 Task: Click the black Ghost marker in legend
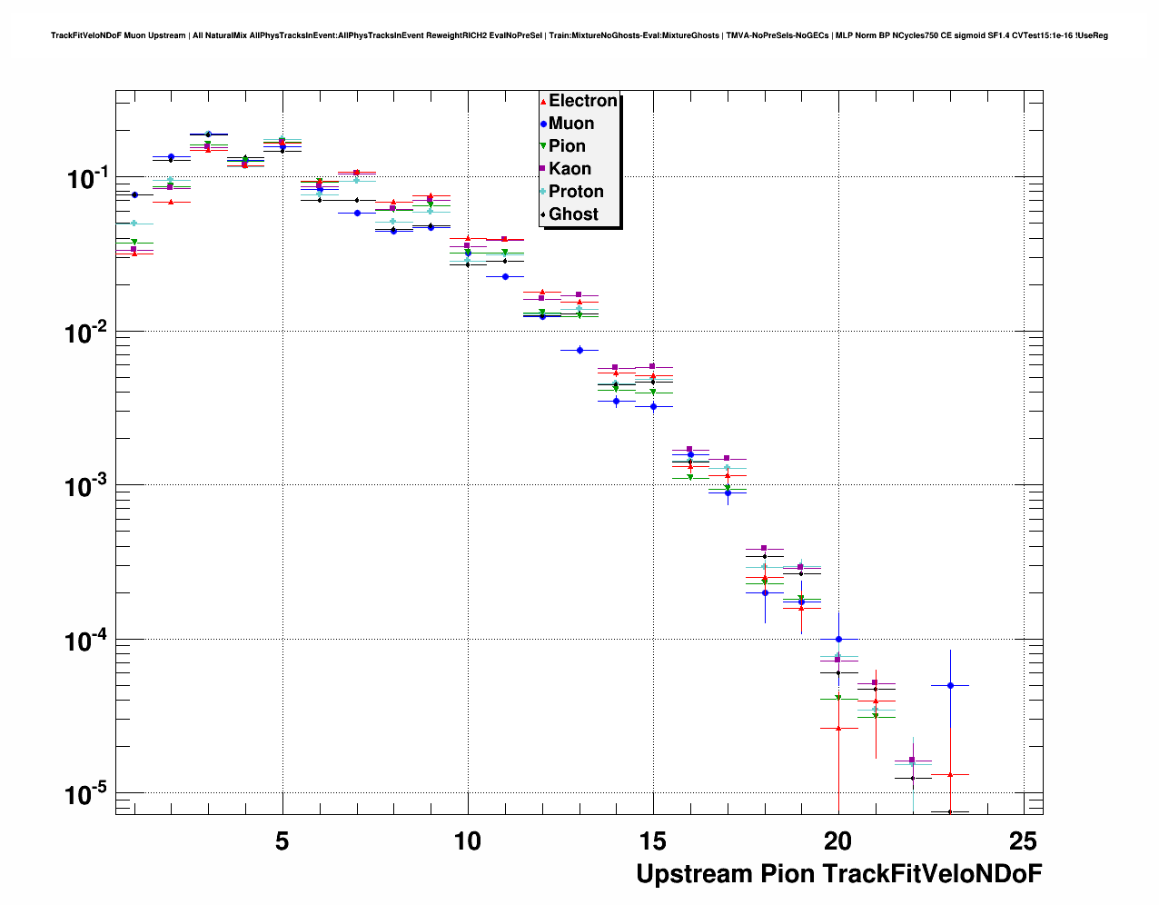[543, 214]
